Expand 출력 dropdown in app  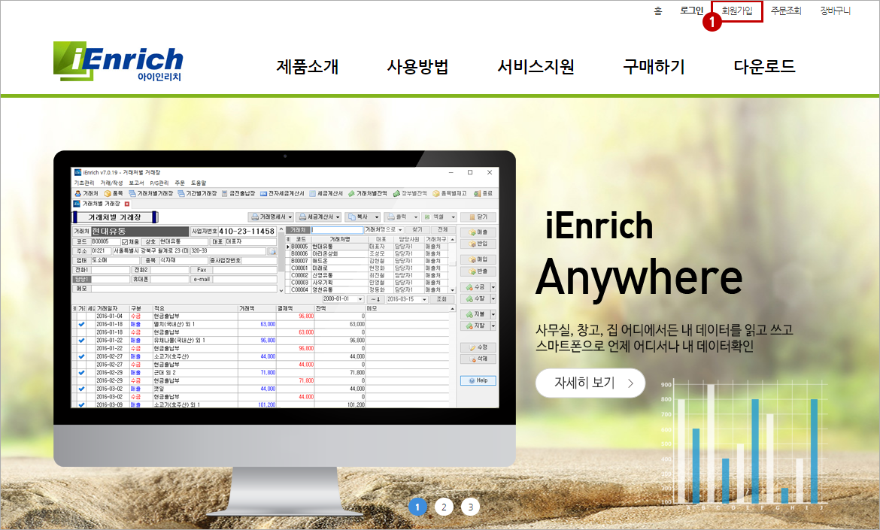tap(416, 217)
